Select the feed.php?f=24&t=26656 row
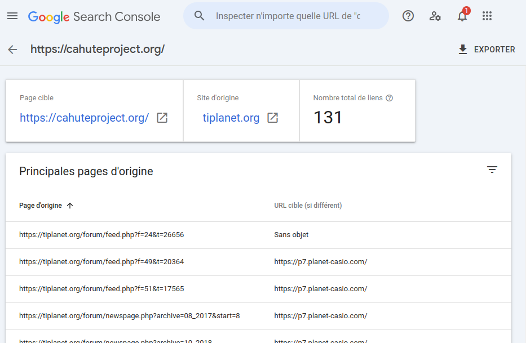 tap(101, 235)
